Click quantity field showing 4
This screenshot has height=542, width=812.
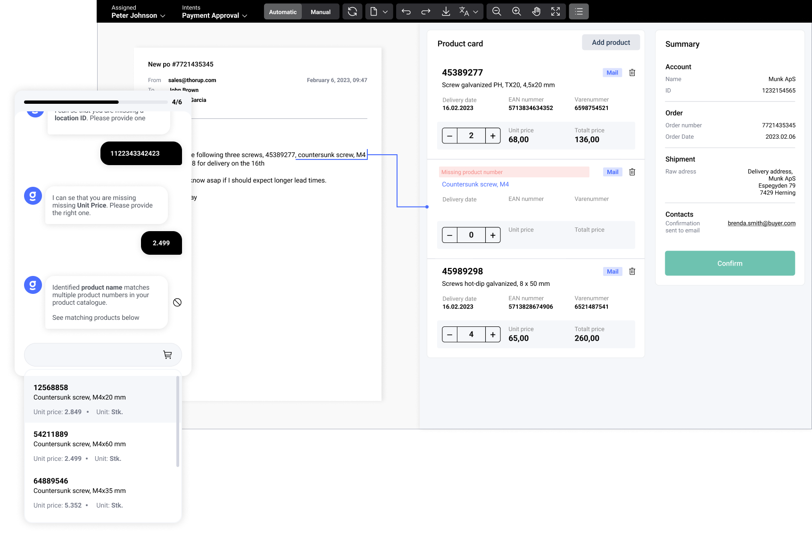(x=471, y=334)
